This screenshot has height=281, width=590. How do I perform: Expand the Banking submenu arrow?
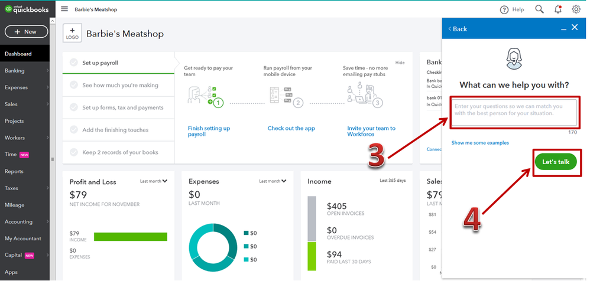pyautogui.click(x=47, y=71)
